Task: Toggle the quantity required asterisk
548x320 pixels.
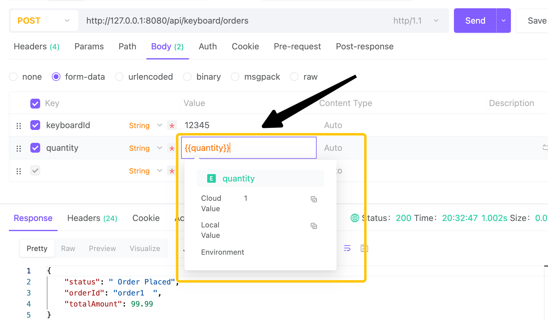Action: click(x=172, y=148)
